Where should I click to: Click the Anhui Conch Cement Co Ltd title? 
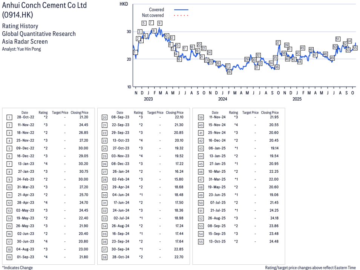click(x=44, y=5)
